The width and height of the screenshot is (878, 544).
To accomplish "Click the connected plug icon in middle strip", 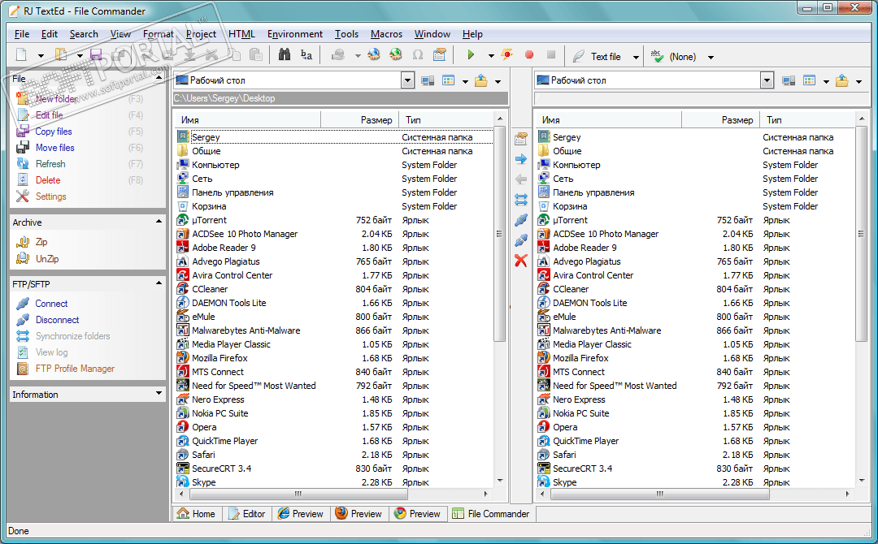I will (521, 220).
